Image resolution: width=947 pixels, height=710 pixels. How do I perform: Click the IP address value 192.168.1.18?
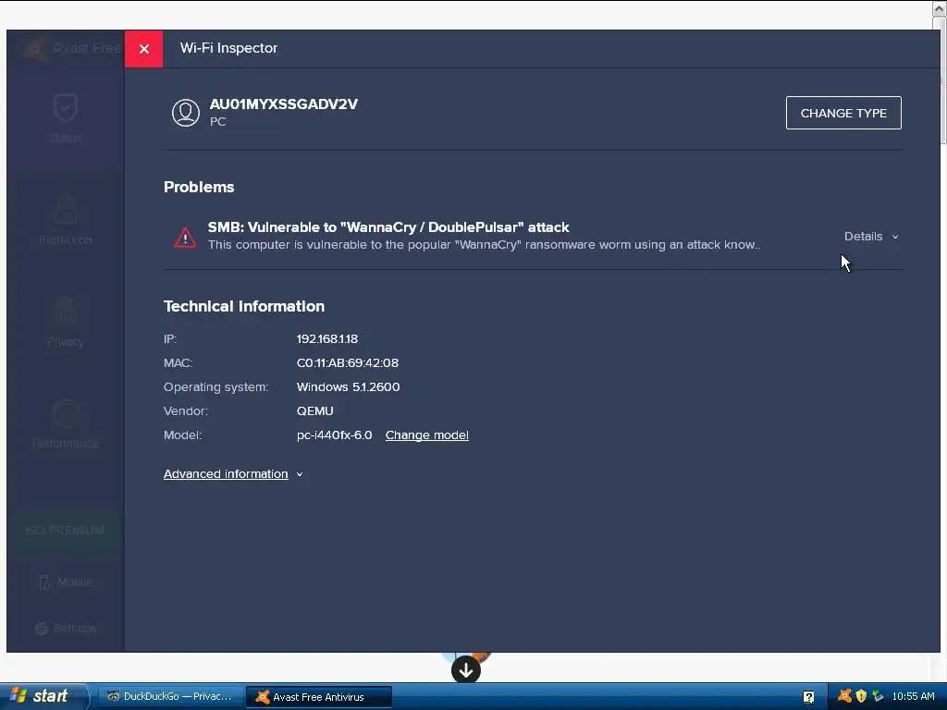[x=327, y=339]
